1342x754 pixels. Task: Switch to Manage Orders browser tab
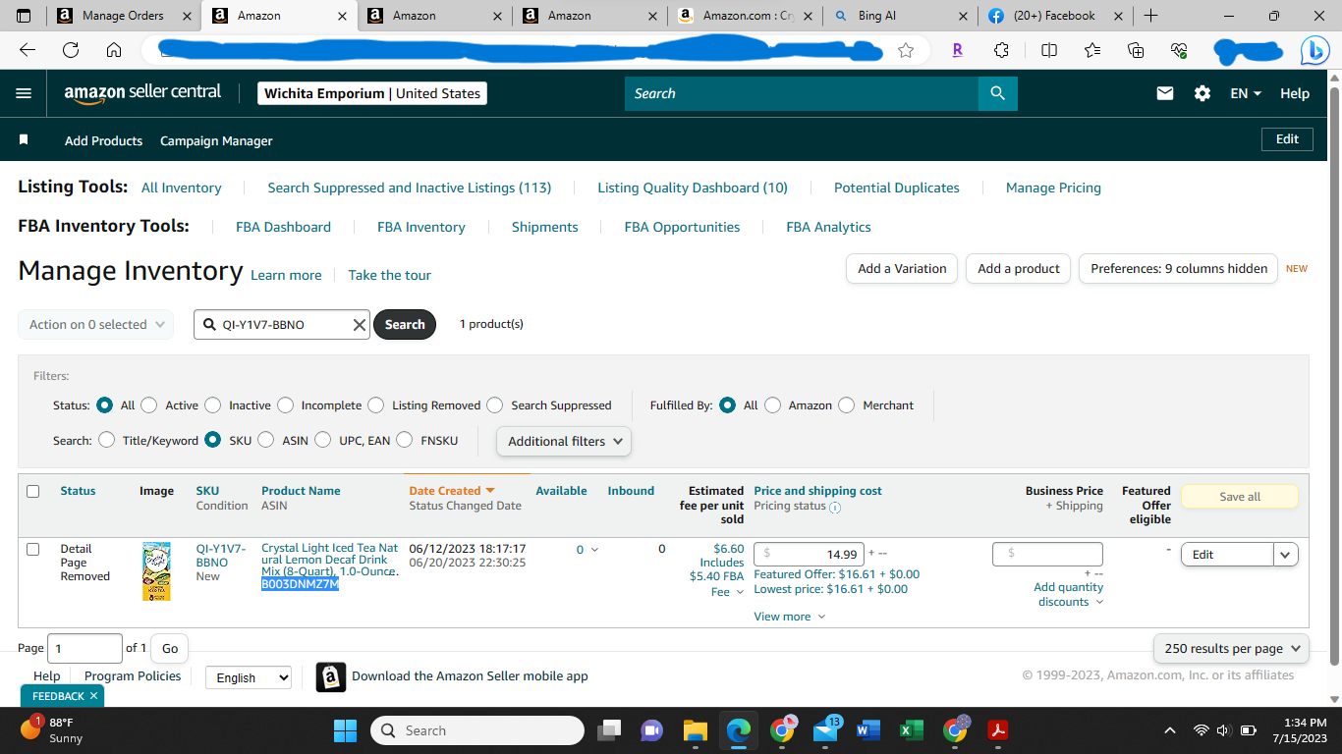click(x=123, y=16)
